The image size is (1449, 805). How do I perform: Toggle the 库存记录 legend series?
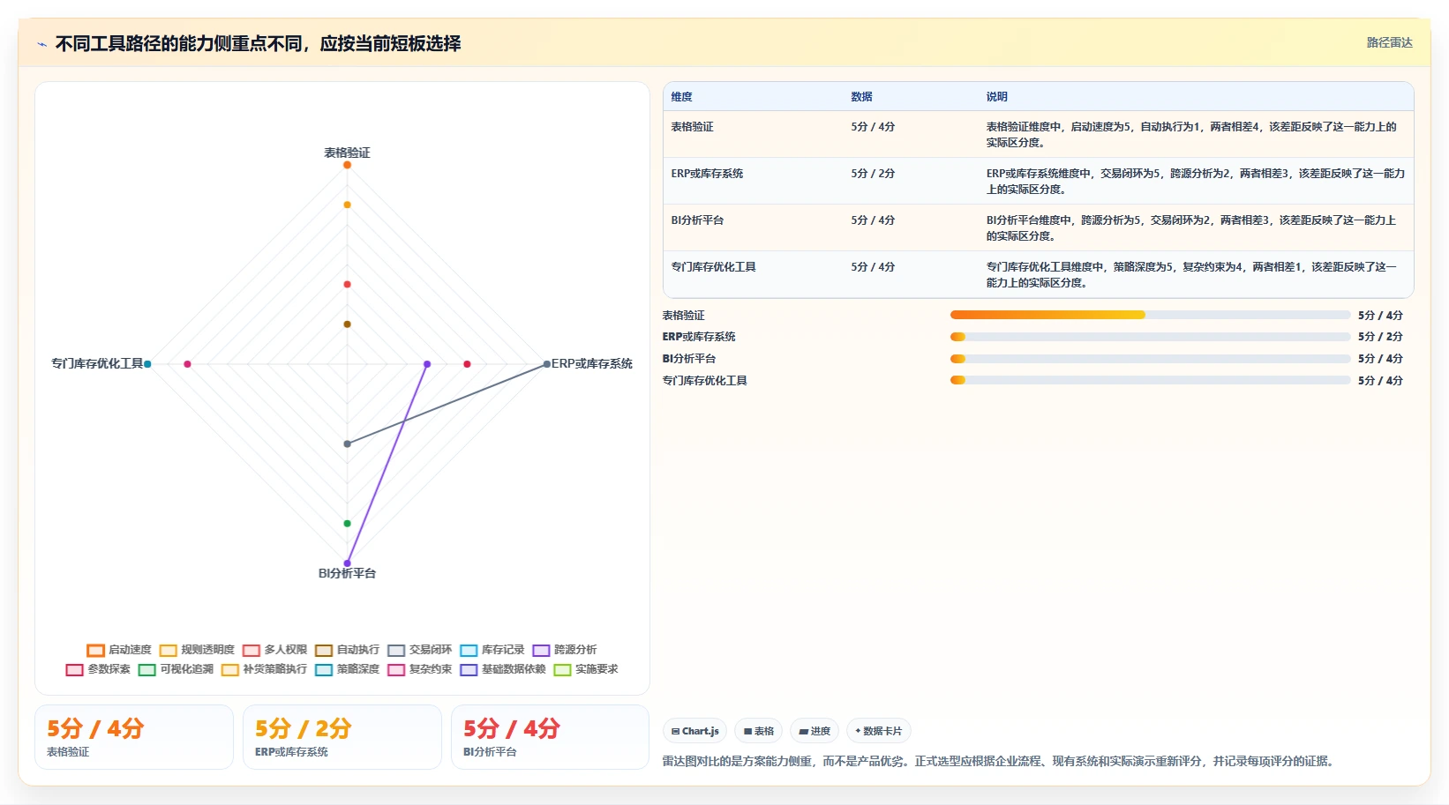click(492, 650)
